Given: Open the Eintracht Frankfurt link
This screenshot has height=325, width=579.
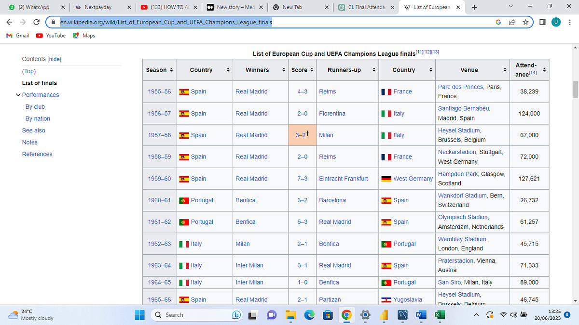Looking at the screenshot, I should (x=344, y=179).
